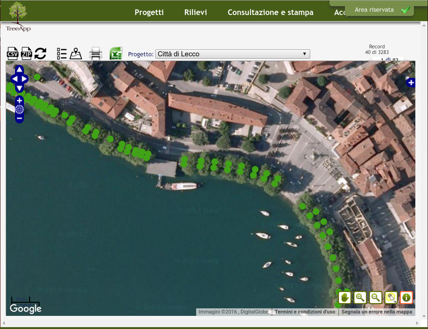Export records to Excel
This screenshot has width=428, height=329.
pos(115,54)
